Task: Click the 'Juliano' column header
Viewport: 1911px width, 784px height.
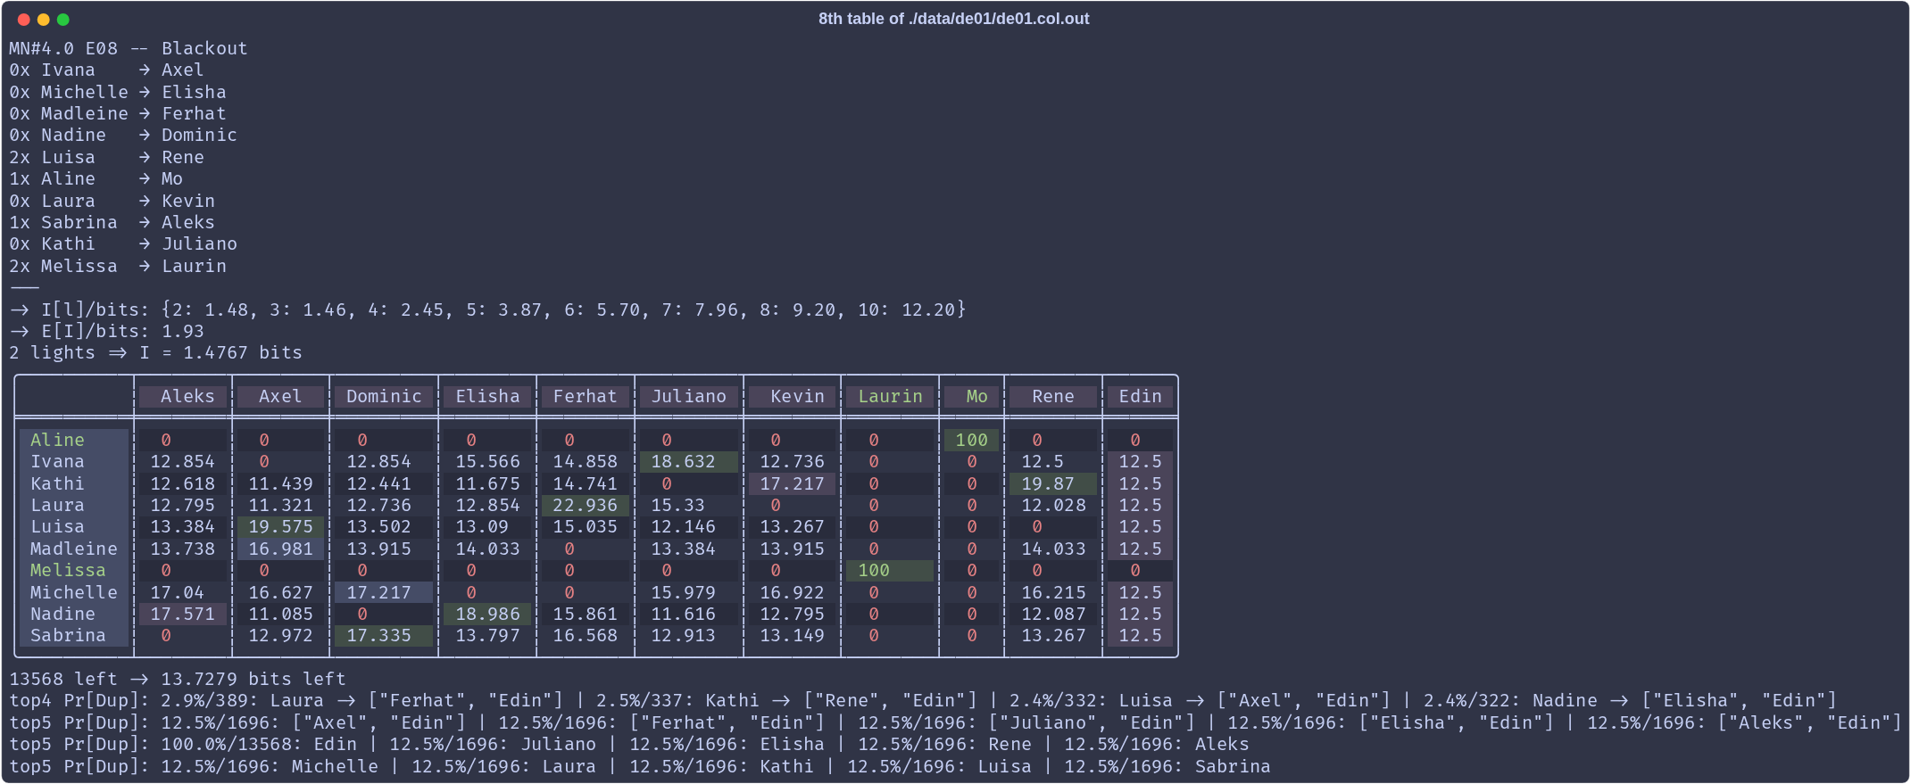Action: coord(688,396)
